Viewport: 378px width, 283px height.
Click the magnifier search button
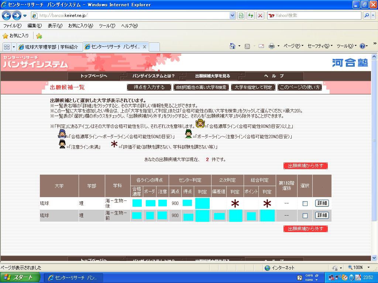coord(367,15)
